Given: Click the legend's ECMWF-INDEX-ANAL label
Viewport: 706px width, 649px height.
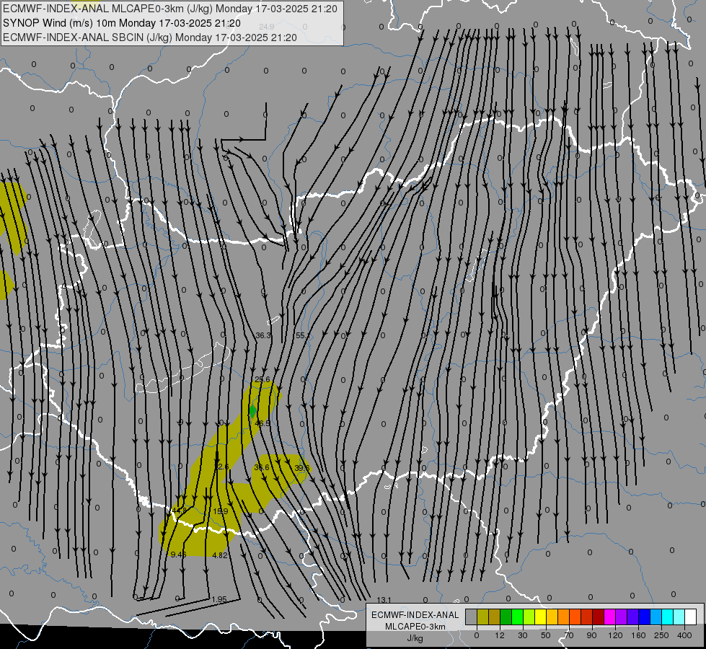Looking at the screenshot, I should click(x=415, y=615).
